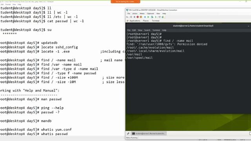Viewport: 251px width, 141px height.
Task: Click 'cat passwd | wc -l' line in Notepad
Action: [65, 21]
